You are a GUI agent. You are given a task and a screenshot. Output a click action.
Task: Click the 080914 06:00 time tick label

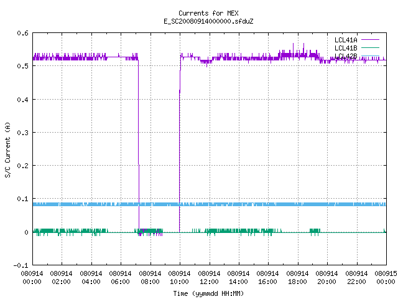(x=120, y=277)
